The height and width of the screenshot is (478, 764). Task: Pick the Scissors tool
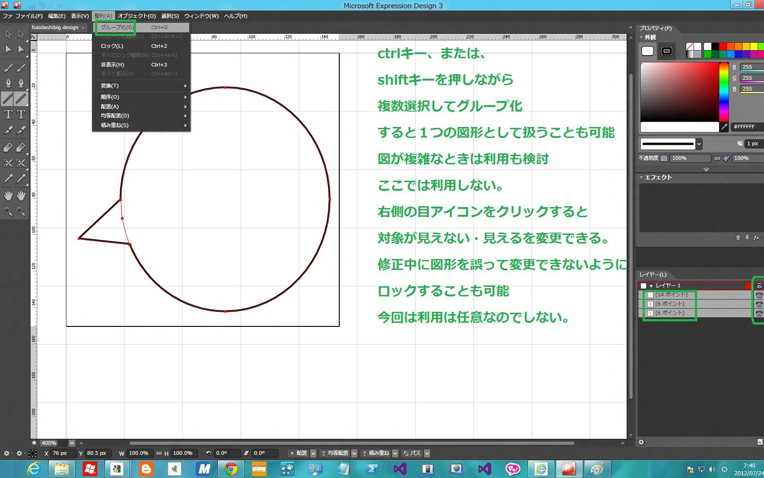(8, 163)
